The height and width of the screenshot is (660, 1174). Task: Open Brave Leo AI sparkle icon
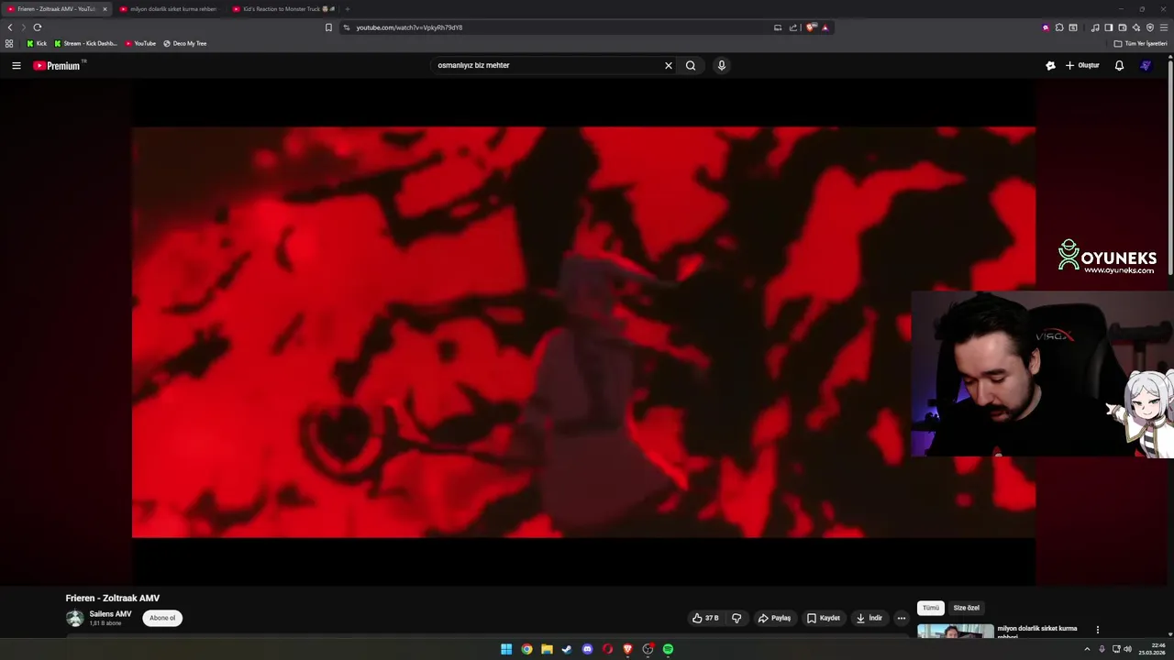[x=1135, y=27]
